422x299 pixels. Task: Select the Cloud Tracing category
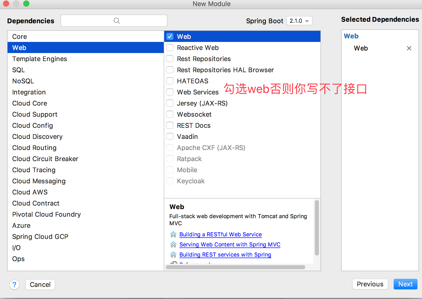click(86, 170)
